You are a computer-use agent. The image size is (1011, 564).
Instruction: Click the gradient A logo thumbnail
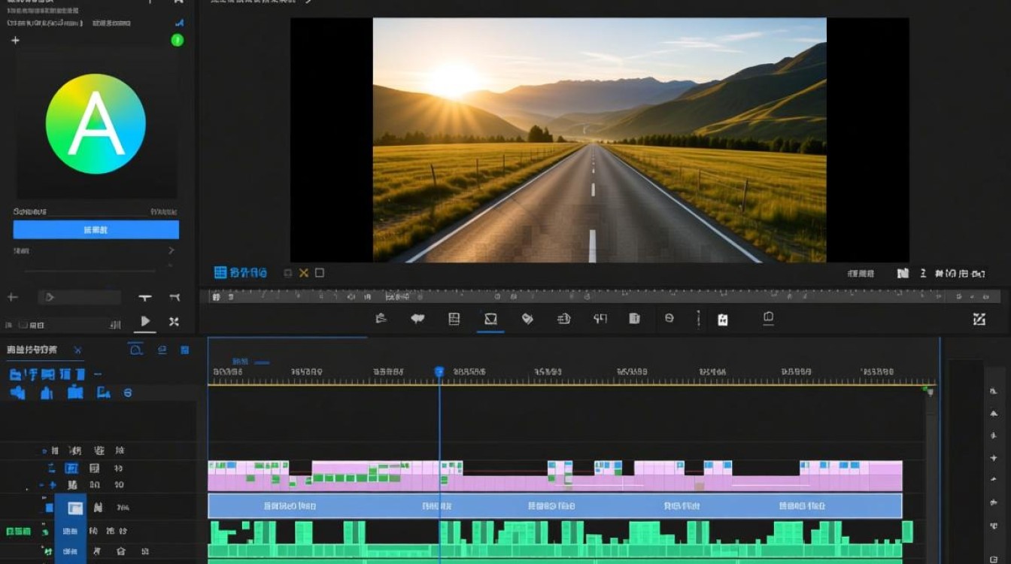(96, 124)
